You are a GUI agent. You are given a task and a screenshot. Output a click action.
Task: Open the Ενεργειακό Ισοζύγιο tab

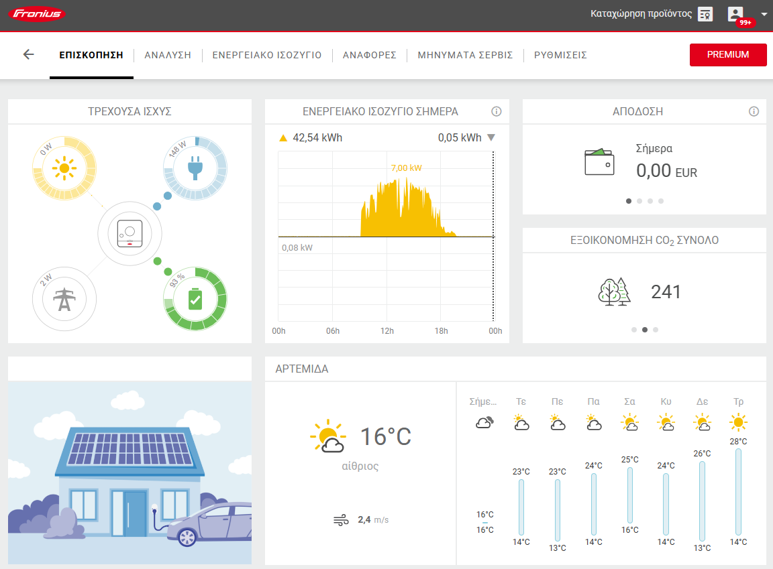point(267,55)
